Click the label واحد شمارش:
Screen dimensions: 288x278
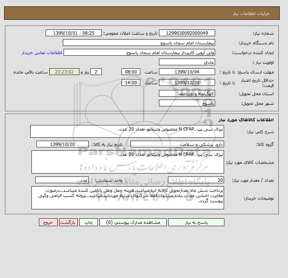click(108, 180)
